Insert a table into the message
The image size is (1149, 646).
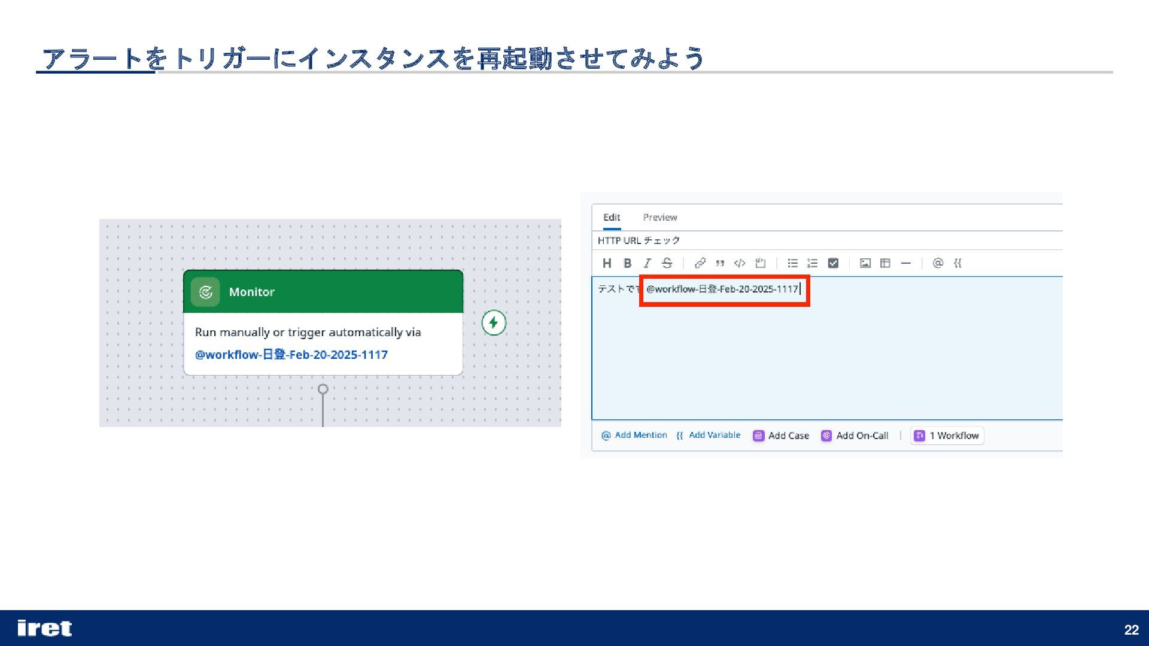click(x=885, y=263)
